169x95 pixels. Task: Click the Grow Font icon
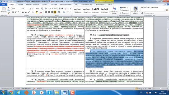[x=30, y=8]
